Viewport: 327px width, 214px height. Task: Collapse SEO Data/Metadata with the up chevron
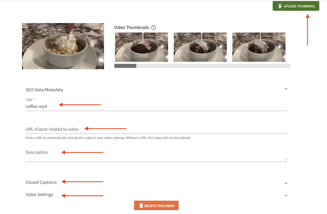pos(286,89)
